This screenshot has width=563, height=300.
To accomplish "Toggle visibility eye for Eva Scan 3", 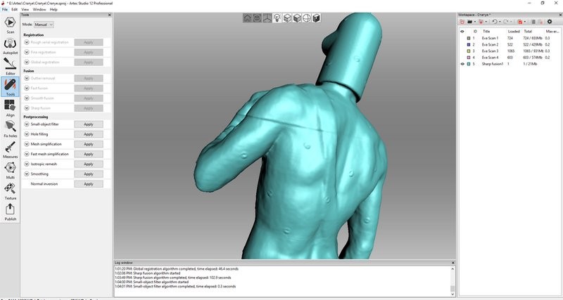I will 462,51.
